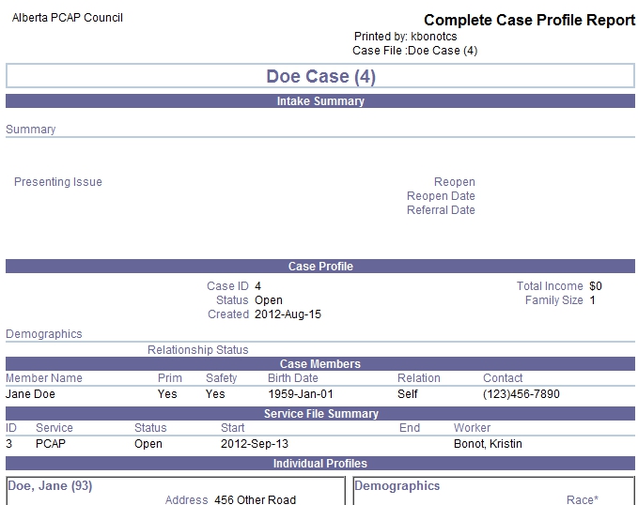Viewport: 638px width, 505px height.
Task: Click the Member Name column header
Action: (x=44, y=378)
